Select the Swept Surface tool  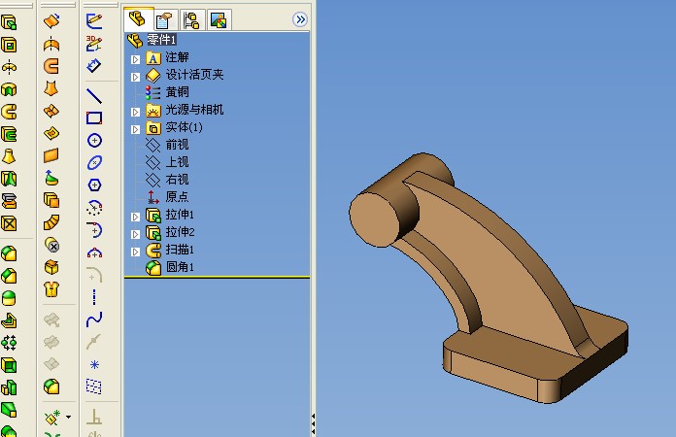click(51, 66)
